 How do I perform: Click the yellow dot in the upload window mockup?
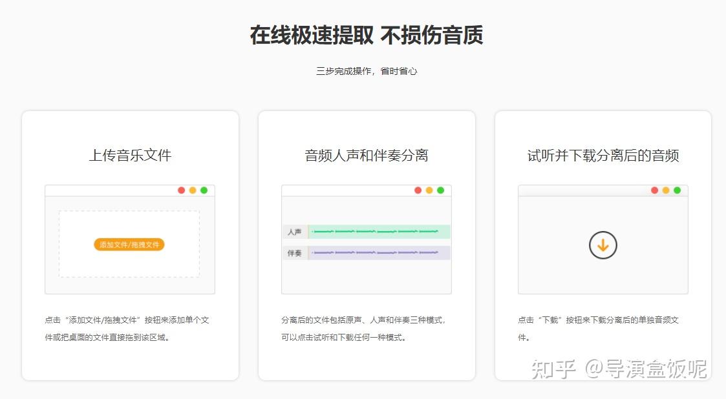click(x=192, y=190)
